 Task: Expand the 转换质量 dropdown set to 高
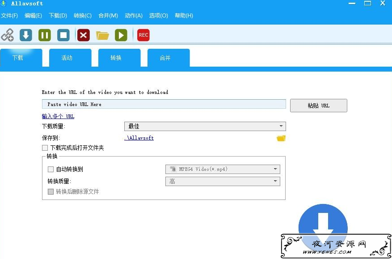pos(223,182)
